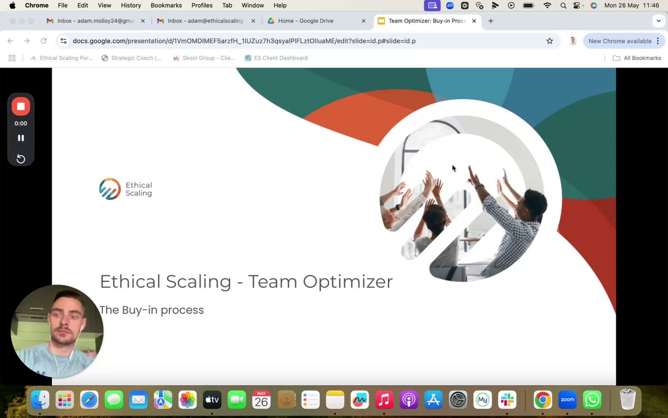Open Notes from the Dock
Viewport: 668px width, 418px height.
(335, 400)
